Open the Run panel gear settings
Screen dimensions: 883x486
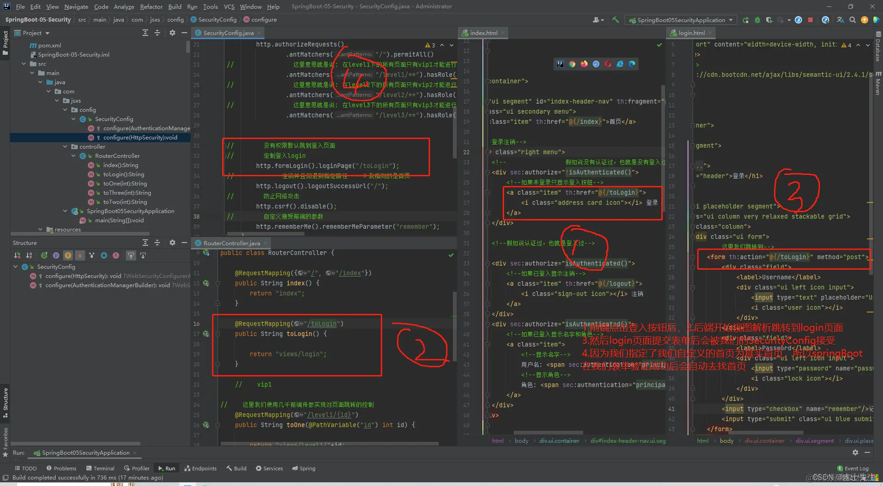coord(855,452)
